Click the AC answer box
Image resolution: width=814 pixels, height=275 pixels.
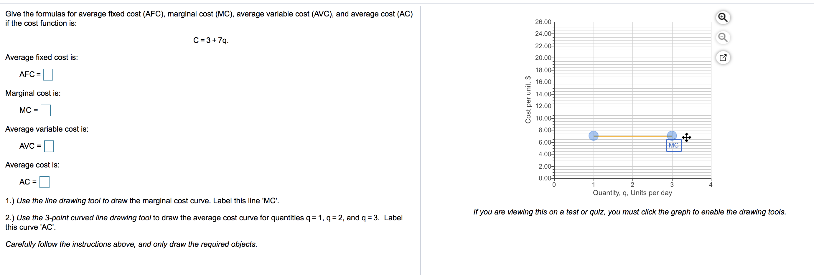[45, 182]
